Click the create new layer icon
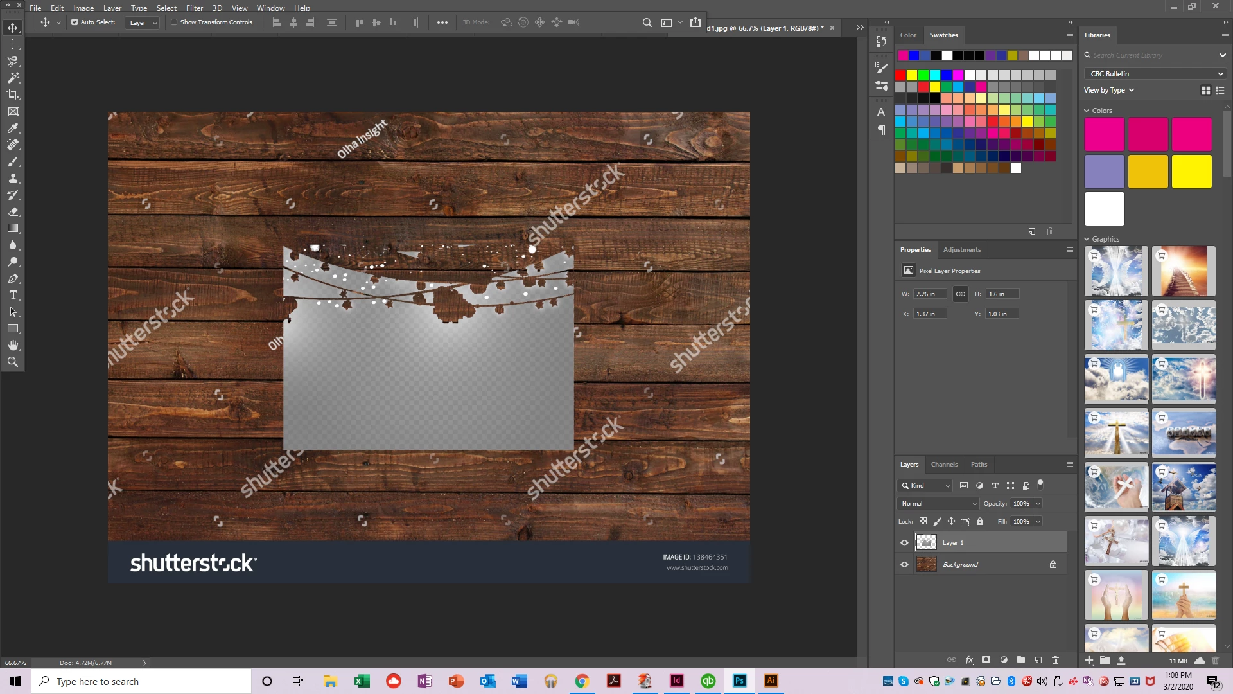1233x694 pixels. (x=1038, y=660)
